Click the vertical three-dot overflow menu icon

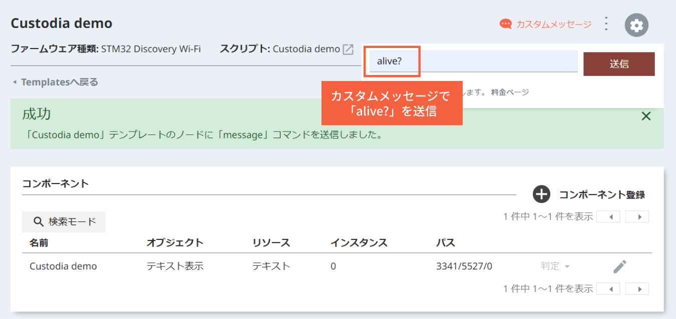pos(606,24)
